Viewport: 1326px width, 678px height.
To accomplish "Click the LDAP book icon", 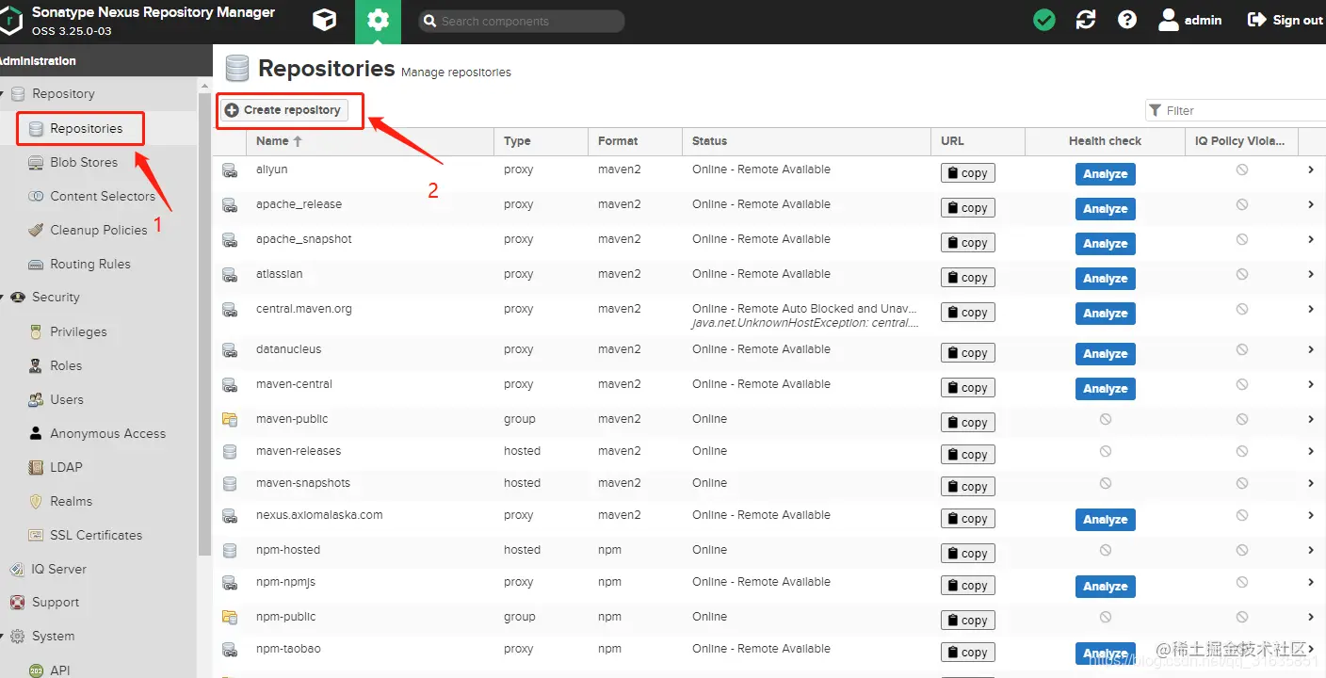I will tap(36, 467).
